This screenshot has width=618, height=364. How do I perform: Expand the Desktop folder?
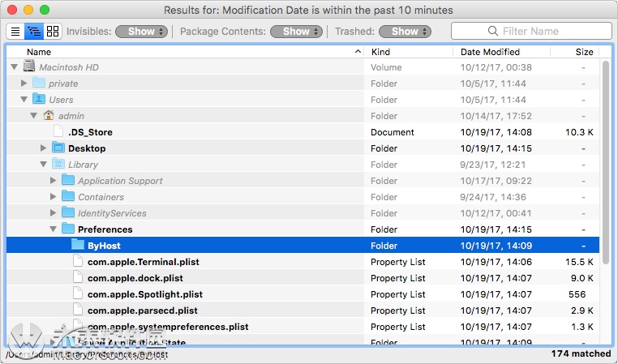pos(43,148)
